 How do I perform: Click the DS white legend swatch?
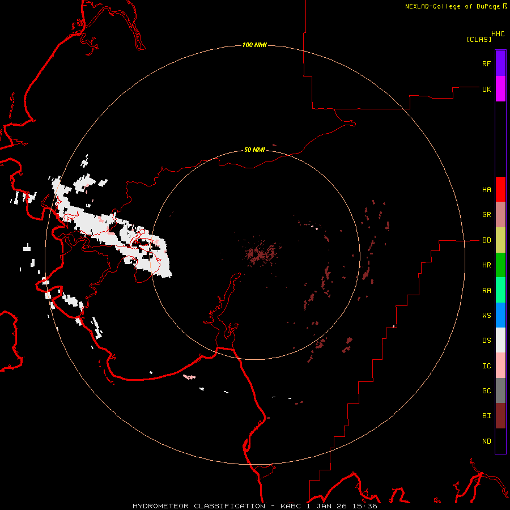500,340
